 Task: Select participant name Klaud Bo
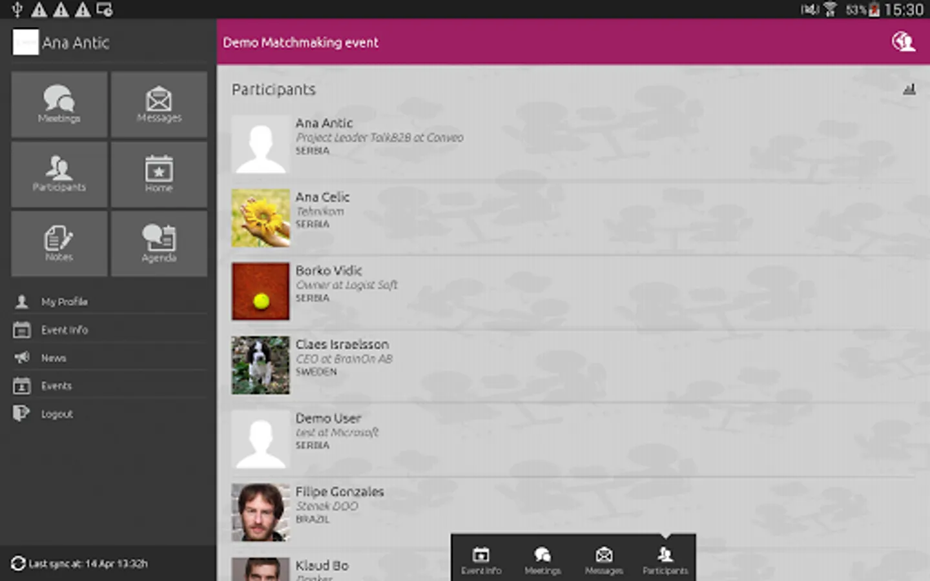click(x=322, y=566)
